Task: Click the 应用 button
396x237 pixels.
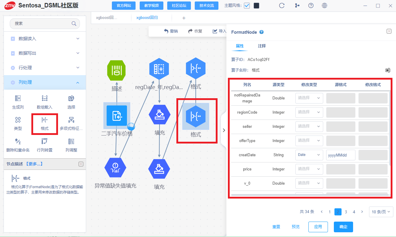Action: [x=318, y=227]
